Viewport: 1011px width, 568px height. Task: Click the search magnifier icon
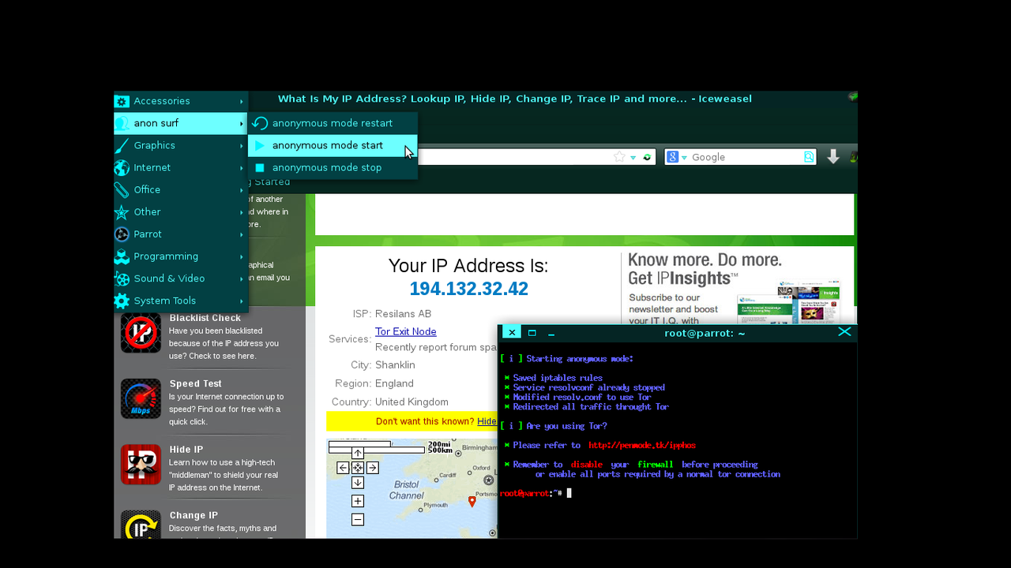point(809,157)
